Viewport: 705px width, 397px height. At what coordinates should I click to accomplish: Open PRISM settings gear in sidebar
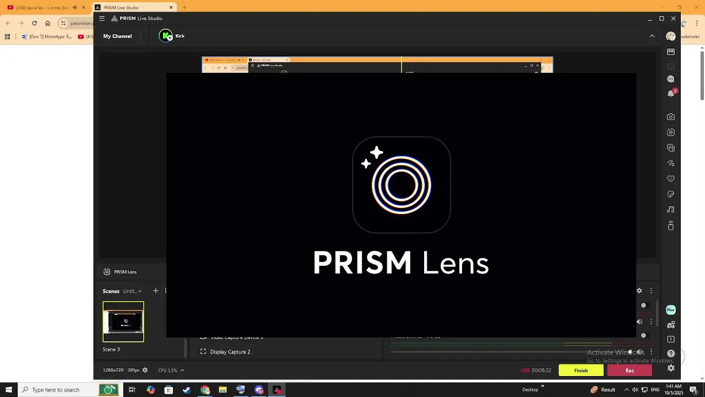(671, 368)
